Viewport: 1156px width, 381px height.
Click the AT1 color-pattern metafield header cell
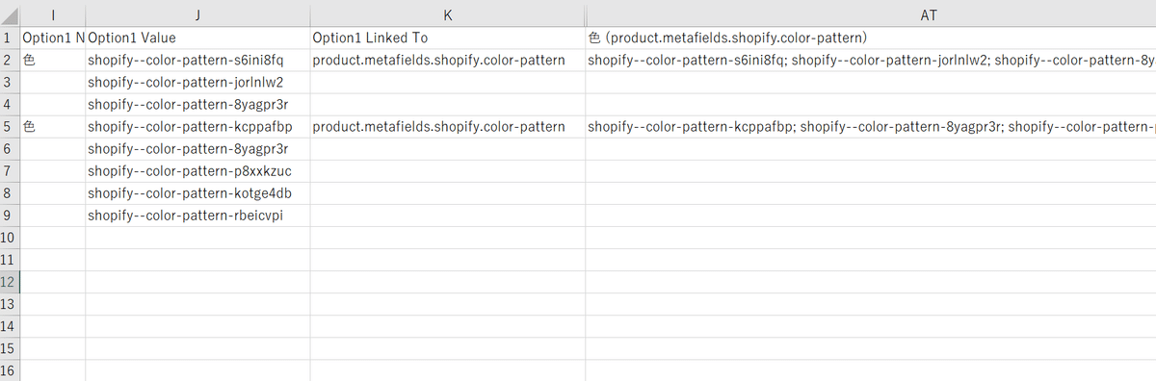[x=870, y=38]
